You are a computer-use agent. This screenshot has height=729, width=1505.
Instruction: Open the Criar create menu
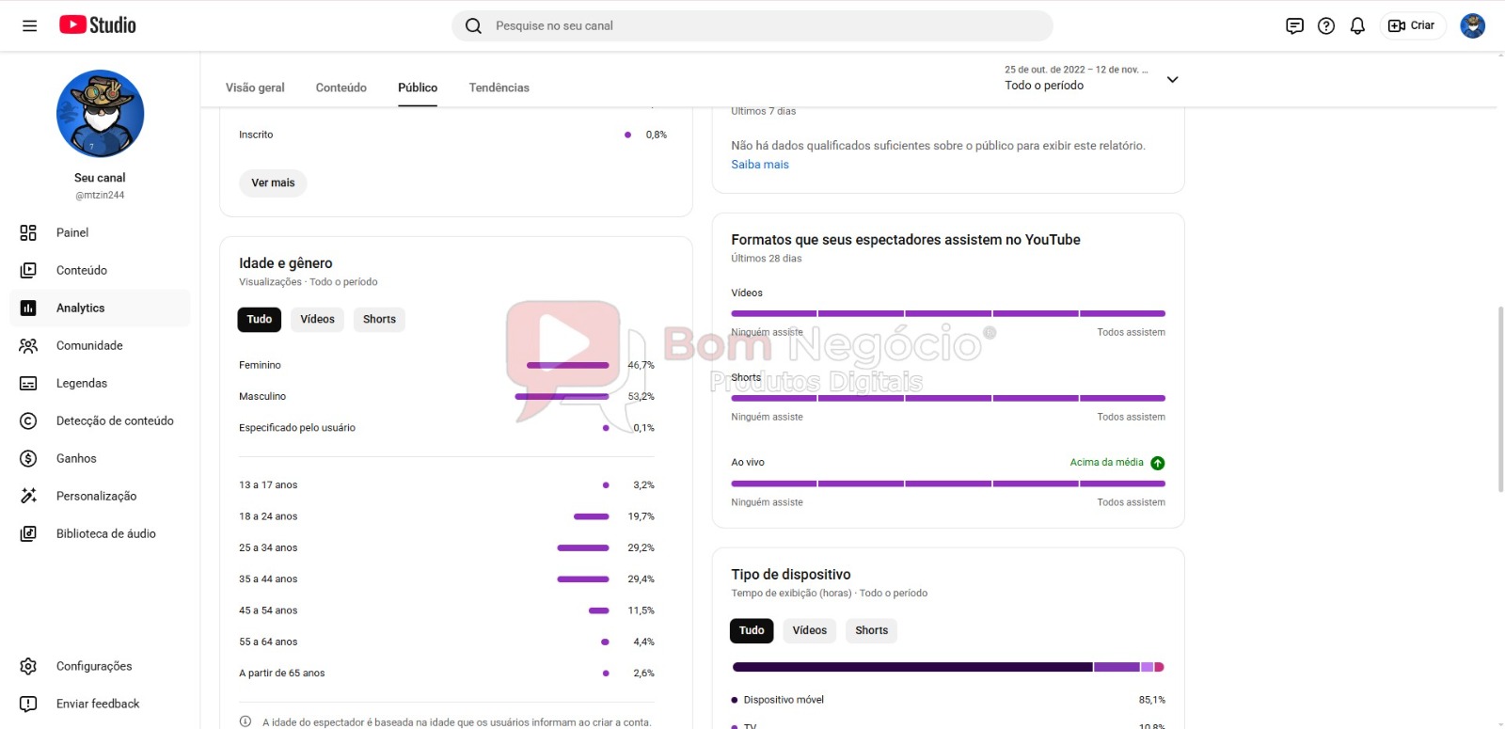click(1412, 25)
